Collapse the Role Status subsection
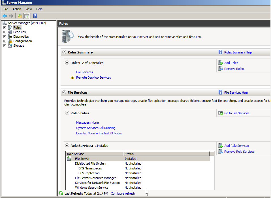The height and width of the screenshot is (198, 271). 67,113
